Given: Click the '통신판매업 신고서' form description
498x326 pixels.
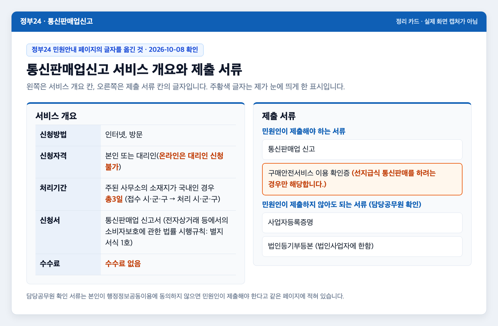Looking at the screenshot, I should pos(167,232).
